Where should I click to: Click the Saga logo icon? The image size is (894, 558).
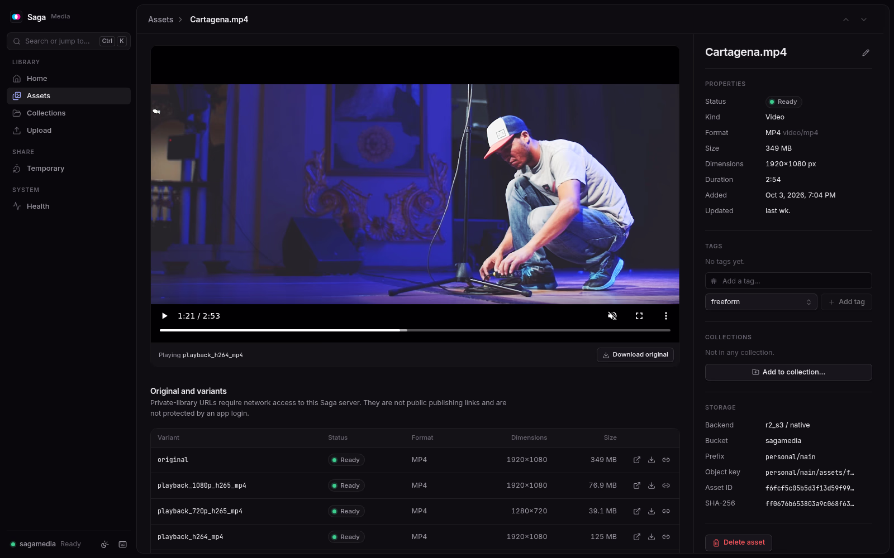pyautogui.click(x=16, y=17)
